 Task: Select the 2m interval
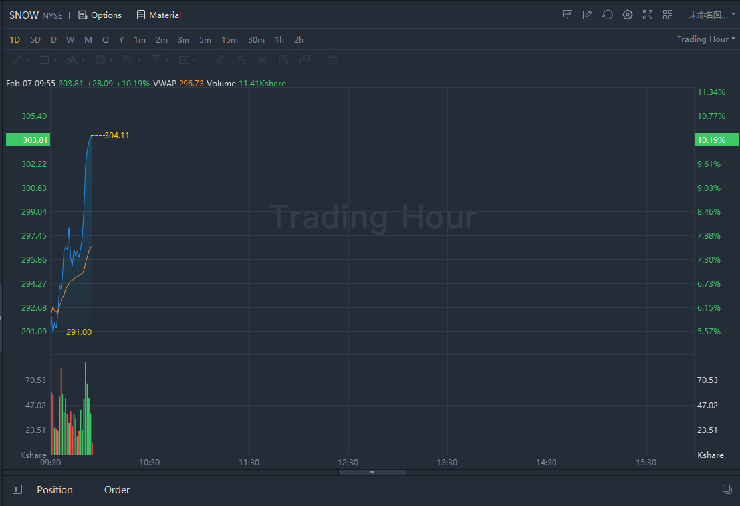(x=162, y=40)
